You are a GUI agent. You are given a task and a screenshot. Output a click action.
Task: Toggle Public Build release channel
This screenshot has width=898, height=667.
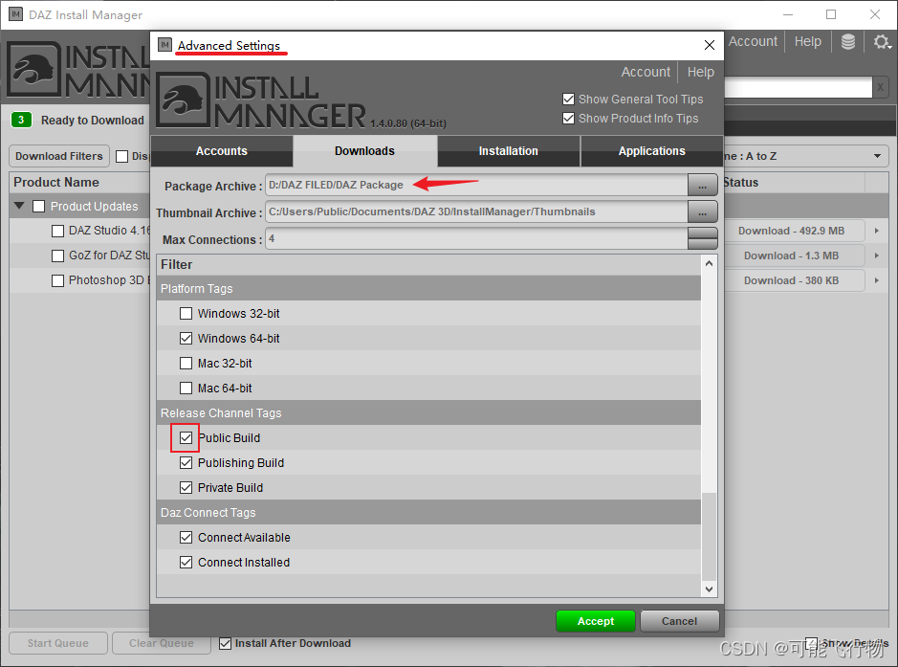tap(186, 437)
